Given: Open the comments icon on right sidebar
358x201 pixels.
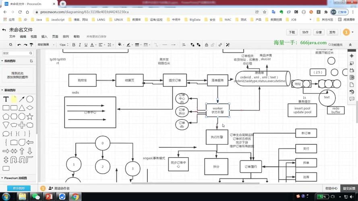Looking at the screenshot, I should tap(352, 99).
